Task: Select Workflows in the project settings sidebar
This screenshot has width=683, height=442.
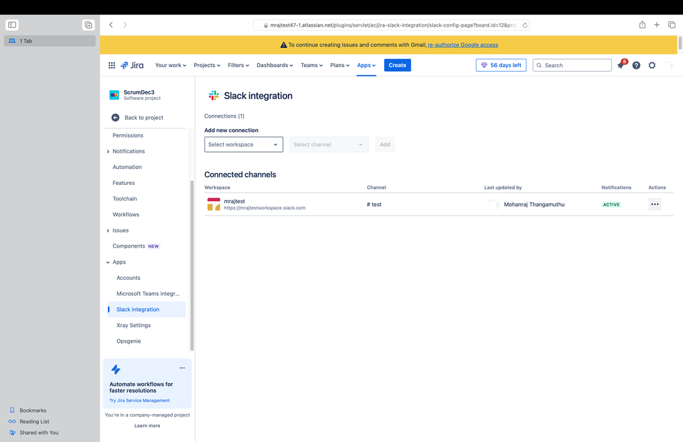Action: [x=126, y=214]
